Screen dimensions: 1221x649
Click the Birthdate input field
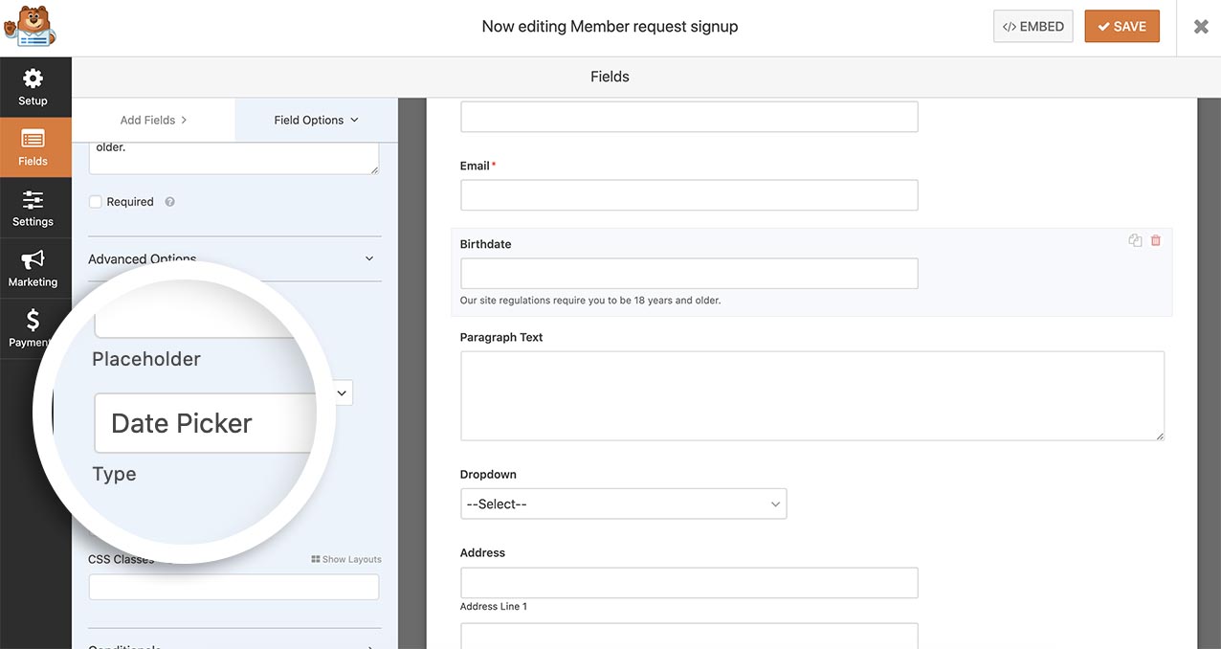pos(689,273)
